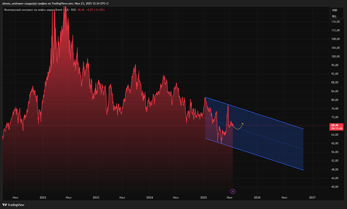
Task: Click the 60,00 price axis label
Action: pos(335,143)
